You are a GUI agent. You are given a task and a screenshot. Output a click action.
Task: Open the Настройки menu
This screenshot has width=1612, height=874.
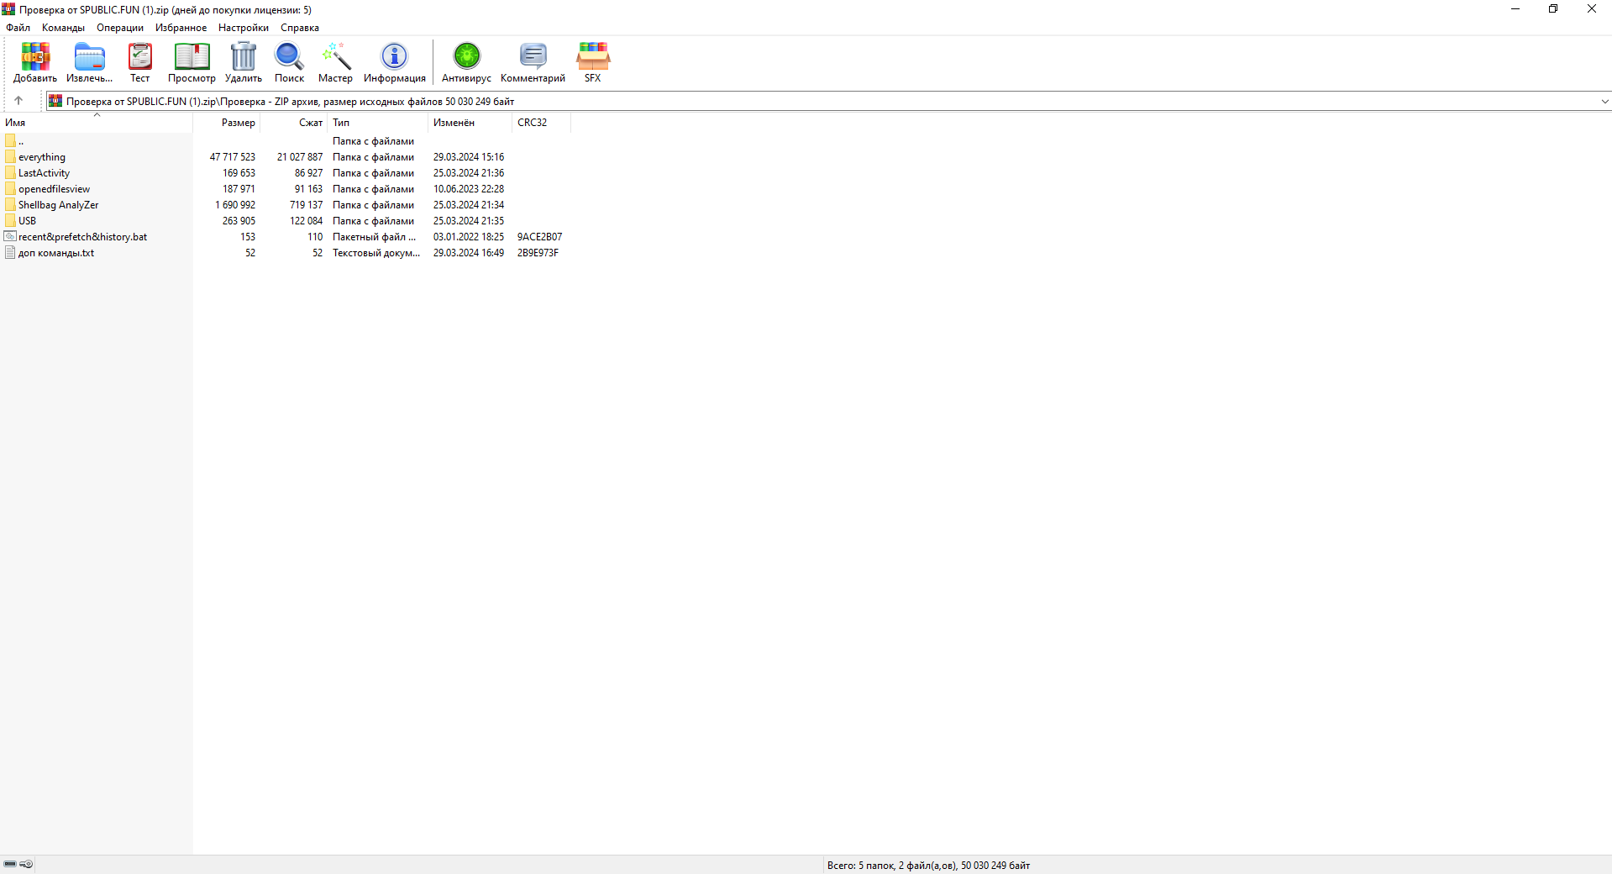pyautogui.click(x=244, y=28)
